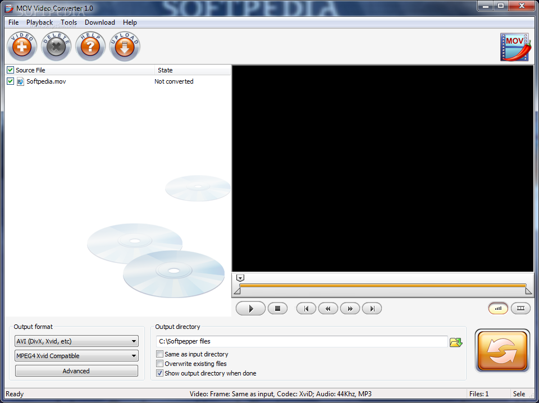Open the AVI output format dropdown

pyautogui.click(x=77, y=341)
